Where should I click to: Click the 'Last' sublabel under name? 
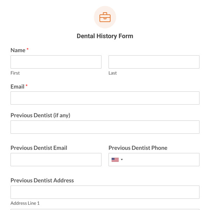point(113,73)
